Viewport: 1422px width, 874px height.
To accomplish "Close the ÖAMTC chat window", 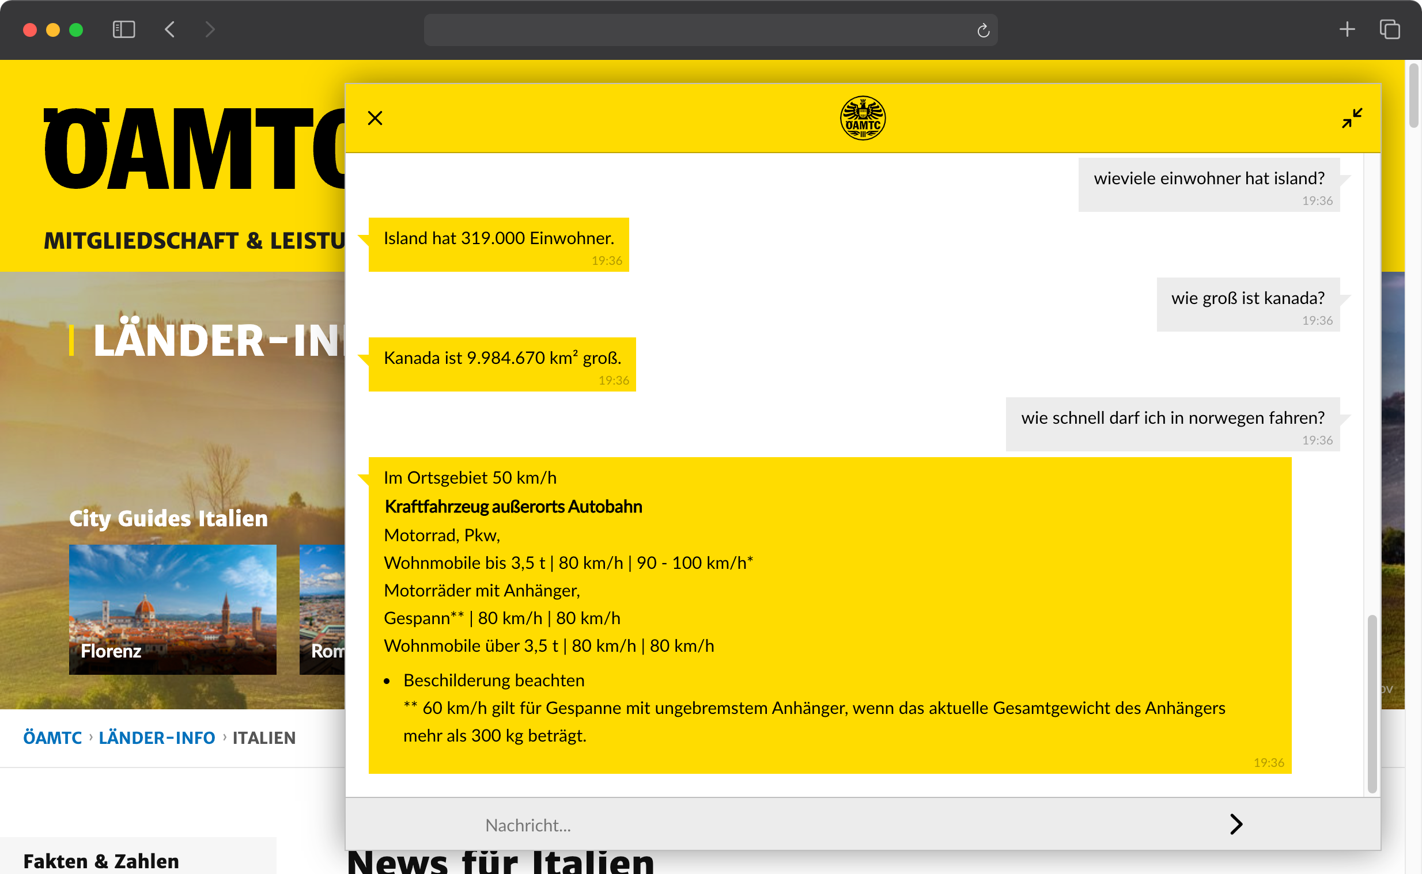I will click(375, 118).
